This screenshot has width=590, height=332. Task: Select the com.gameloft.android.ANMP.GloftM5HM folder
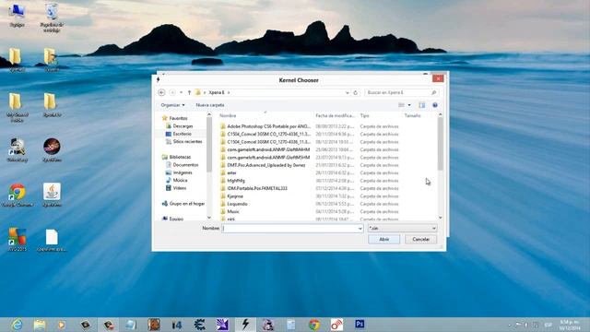pos(268,158)
